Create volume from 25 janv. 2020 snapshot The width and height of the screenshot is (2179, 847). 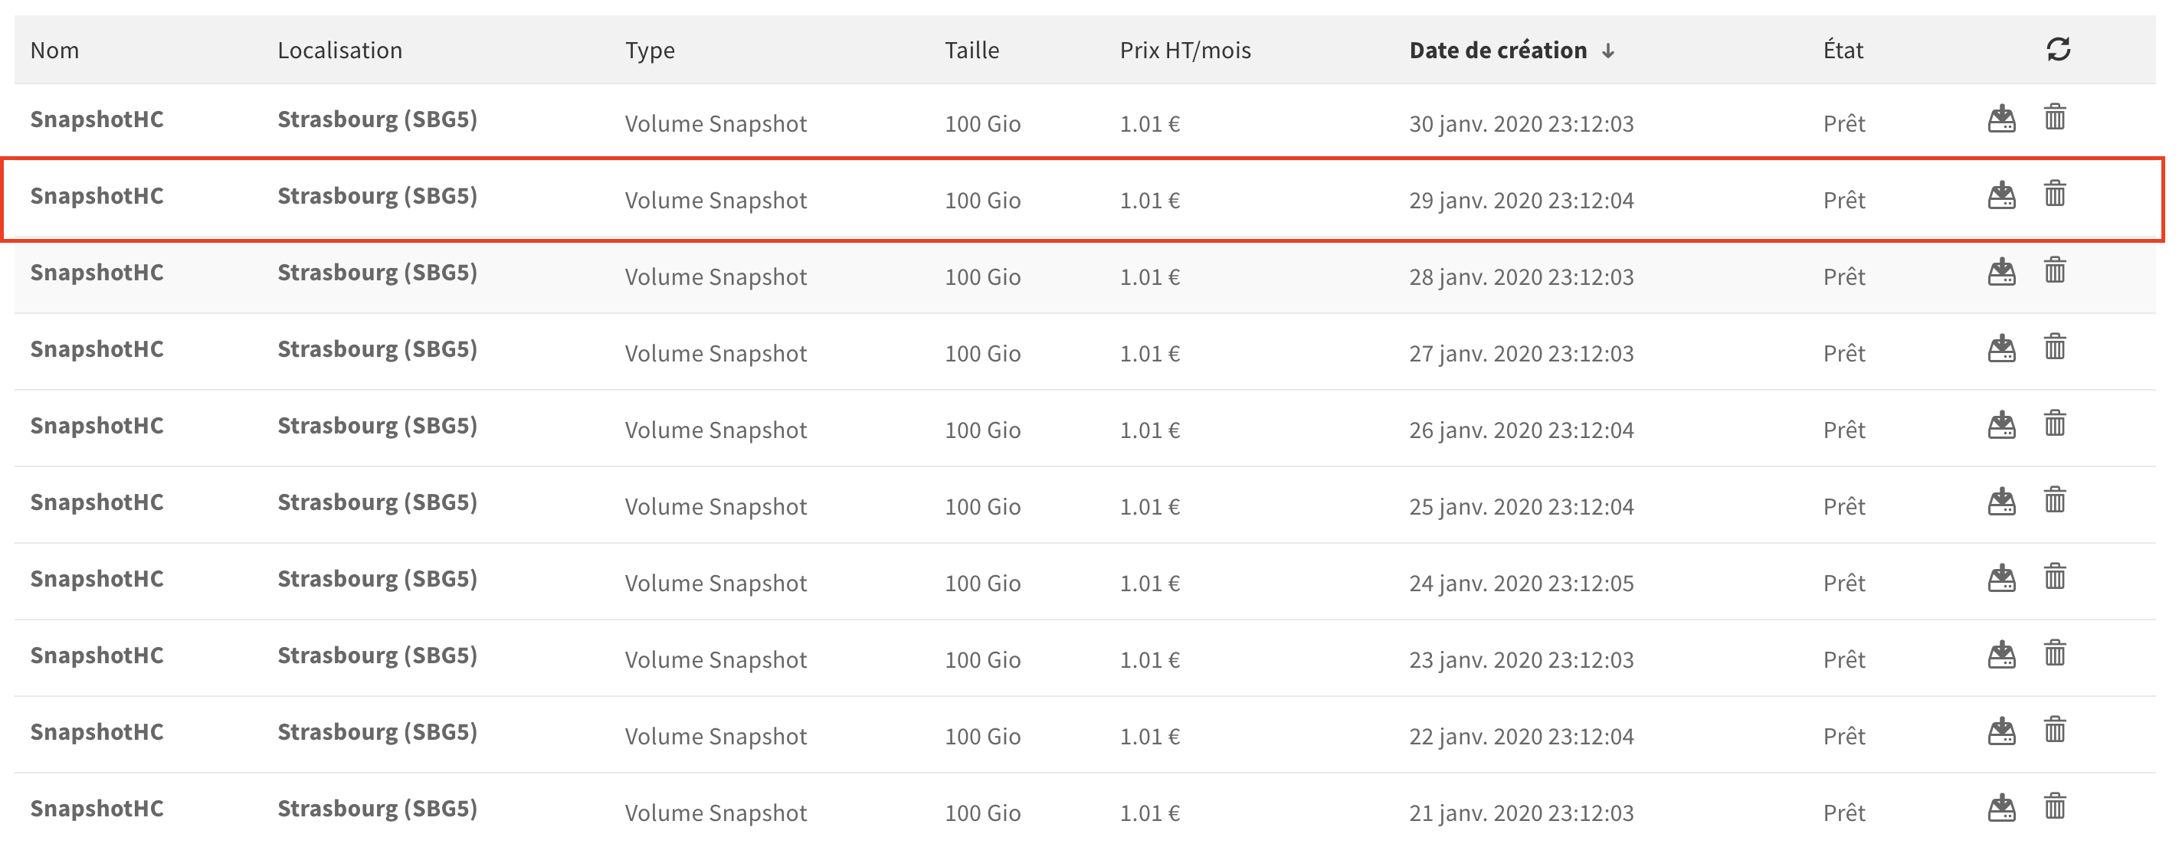tap(2000, 502)
